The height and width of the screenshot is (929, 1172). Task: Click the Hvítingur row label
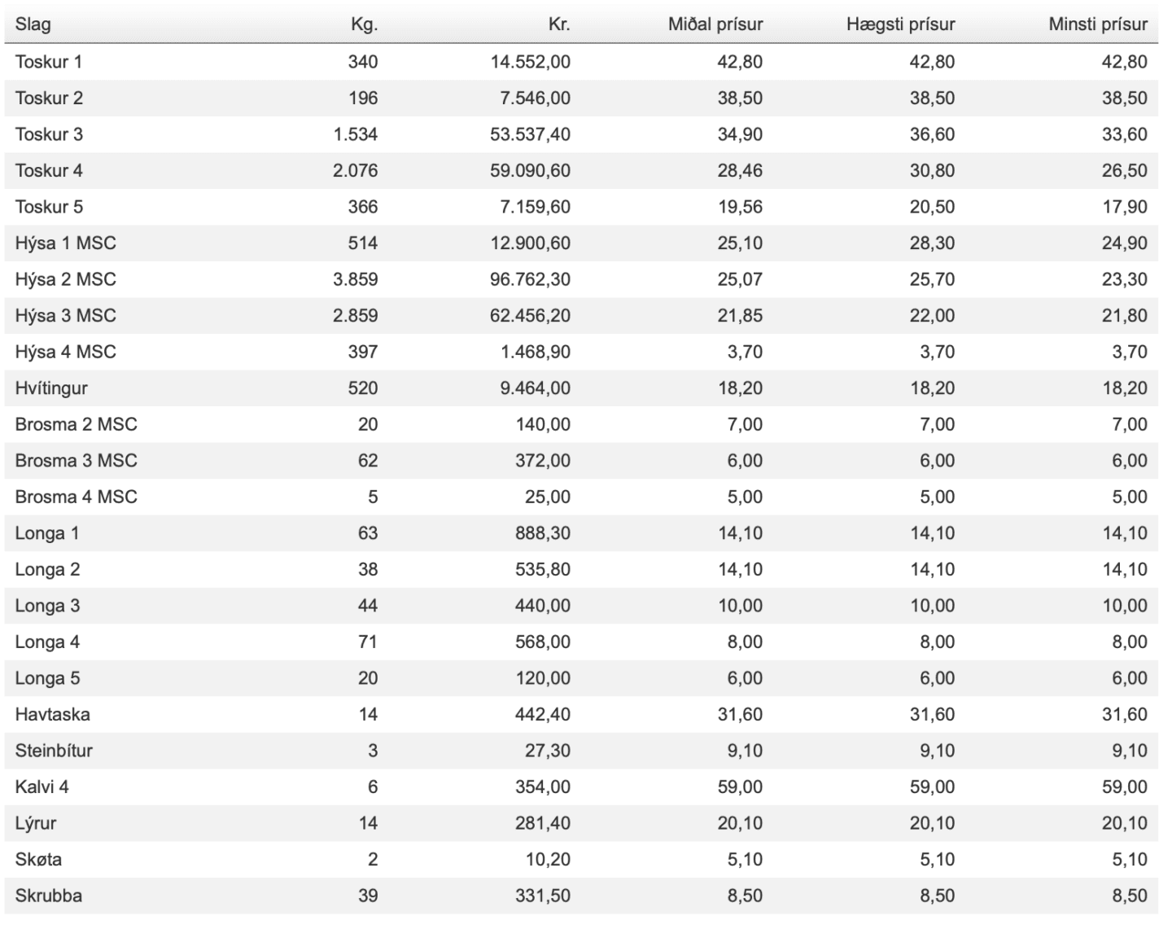(x=51, y=388)
